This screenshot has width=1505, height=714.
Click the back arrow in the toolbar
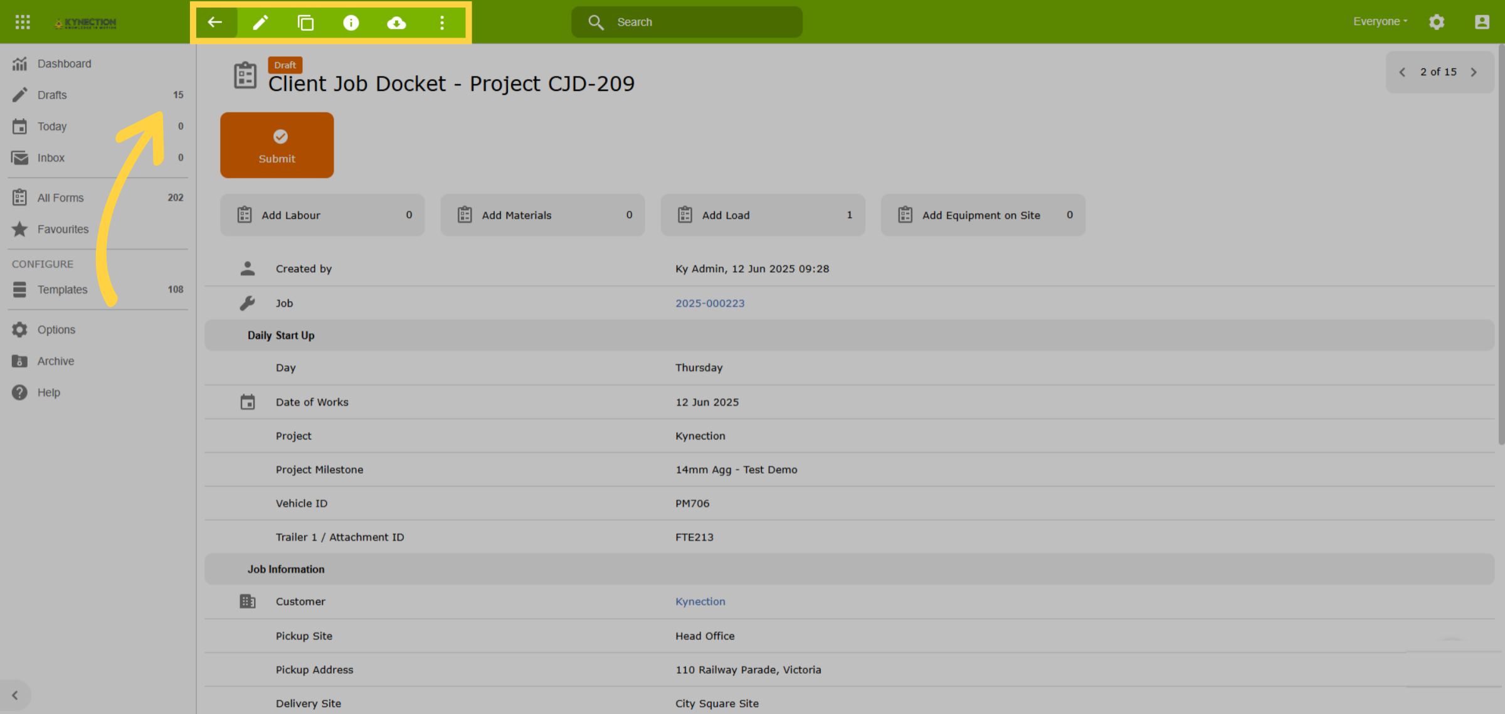click(215, 23)
